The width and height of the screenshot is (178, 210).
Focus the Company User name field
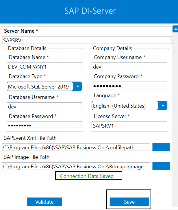pyautogui.click(x=129, y=67)
